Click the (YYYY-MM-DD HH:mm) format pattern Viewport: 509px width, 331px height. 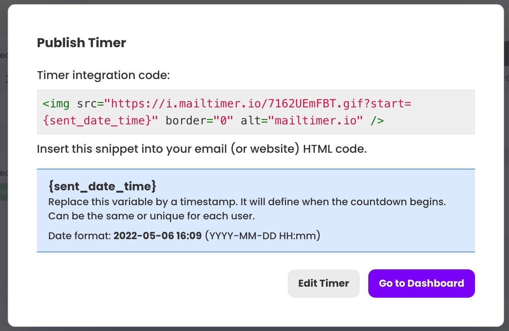[263, 236]
